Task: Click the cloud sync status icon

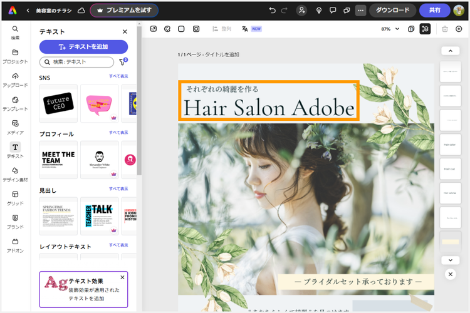Action: tap(81, 11)
